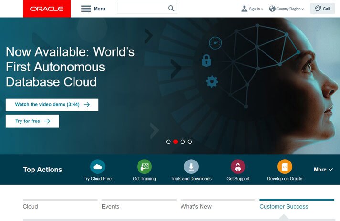
Task: Click the magnifying glass search icon
Action: (x=171, y=9)
